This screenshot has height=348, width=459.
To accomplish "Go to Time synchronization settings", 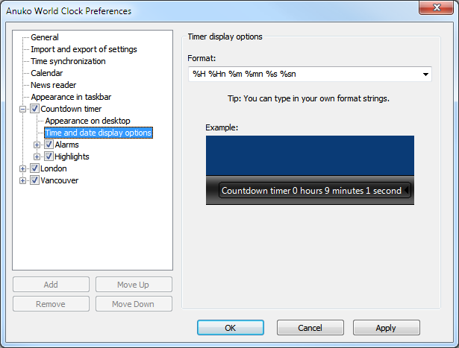I will click(x=68, y=61).
